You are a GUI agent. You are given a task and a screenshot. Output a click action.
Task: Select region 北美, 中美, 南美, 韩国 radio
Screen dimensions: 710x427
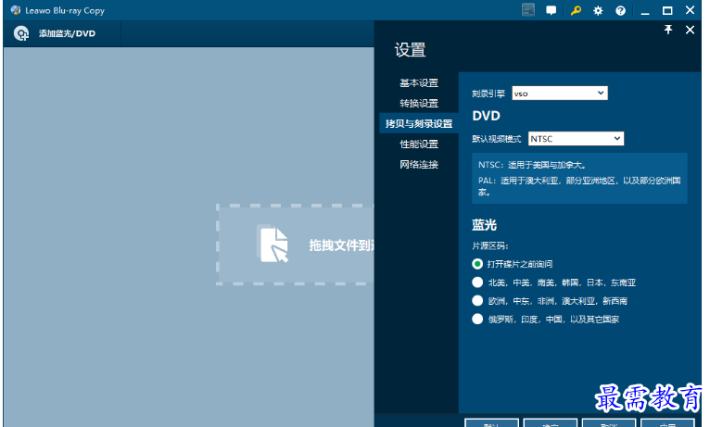click(477, 283)
